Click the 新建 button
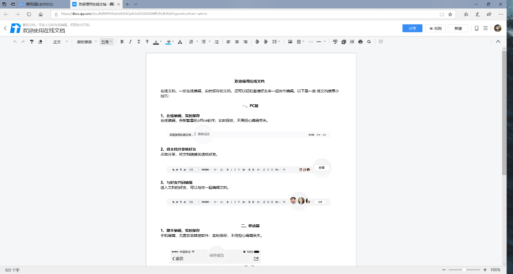Viewport: 513px width, 274px height. pos(458,28)
